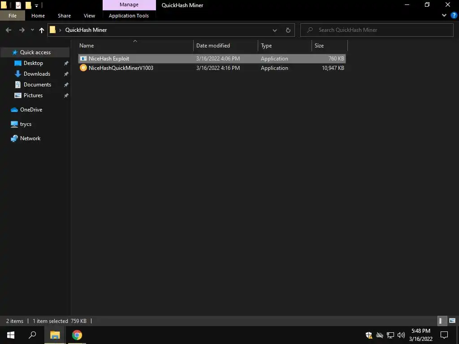The width and height of the screenshot is (459, 344).
Task: Open Network in navigation pane
Action: [x=30, y=138]
